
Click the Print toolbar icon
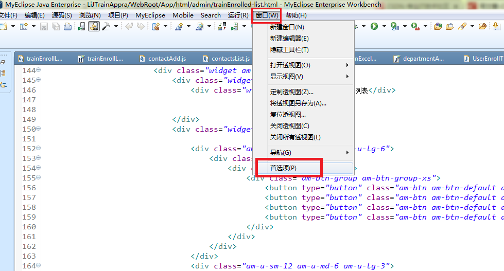[x=67, y=26]
